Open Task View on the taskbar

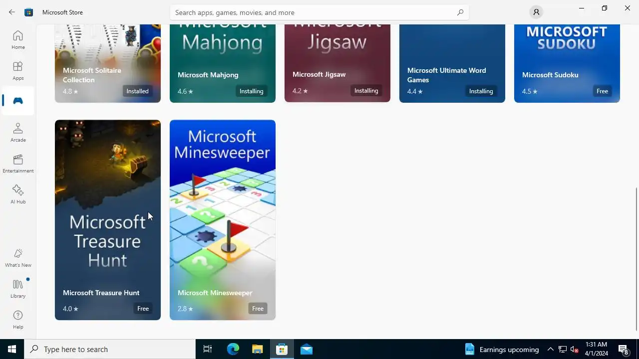click(x=208, y=349)
